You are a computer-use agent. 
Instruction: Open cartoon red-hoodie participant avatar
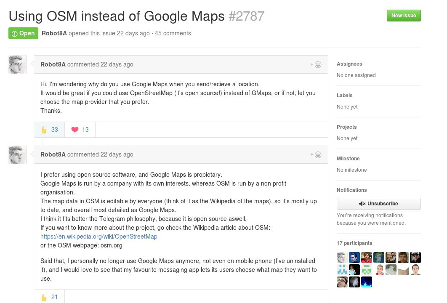[379, 270]
